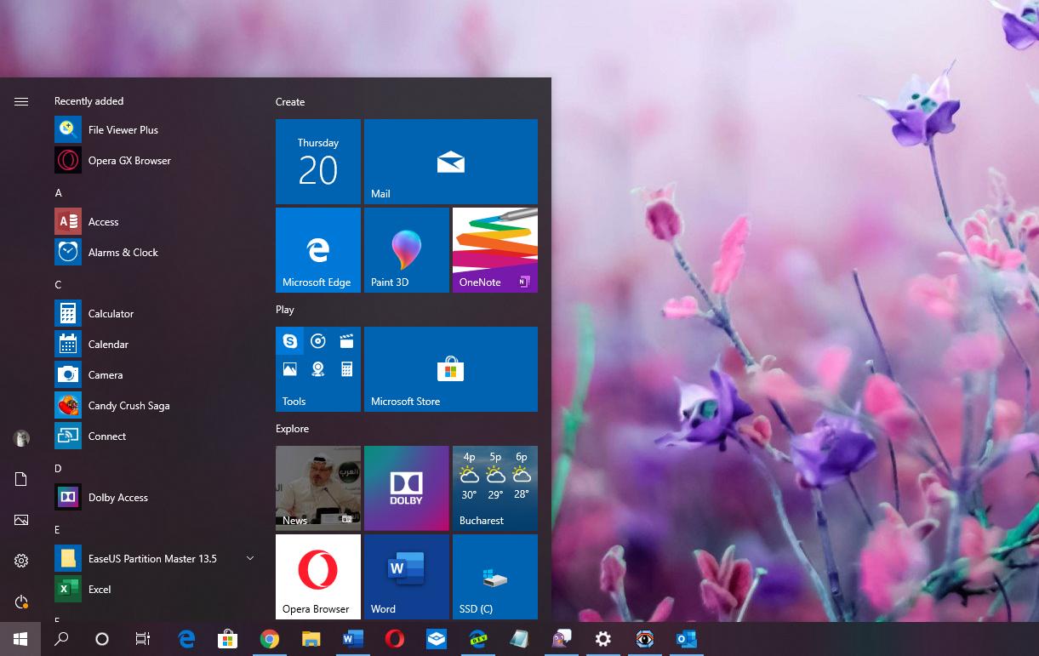Image resolution: width=1039 pixels, height=656 pixels.
Task: Open the Thursday 20 calendar tile
Action: point(318,162)
